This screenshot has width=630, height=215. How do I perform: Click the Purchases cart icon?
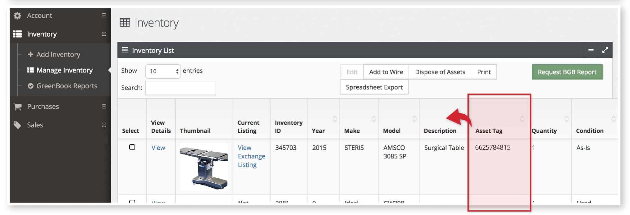[x=18, y=107]
